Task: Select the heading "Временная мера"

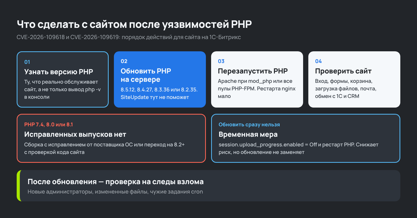Action: [248, 134]
